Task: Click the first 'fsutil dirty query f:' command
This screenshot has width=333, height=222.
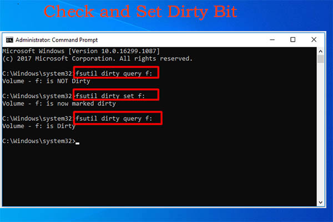Action: pyautogui.click(x=114, y=73)
